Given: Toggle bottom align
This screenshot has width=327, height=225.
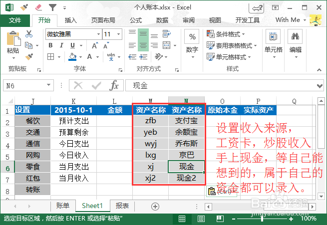Looking at the screenshot, I should click(x=154, y=35).
